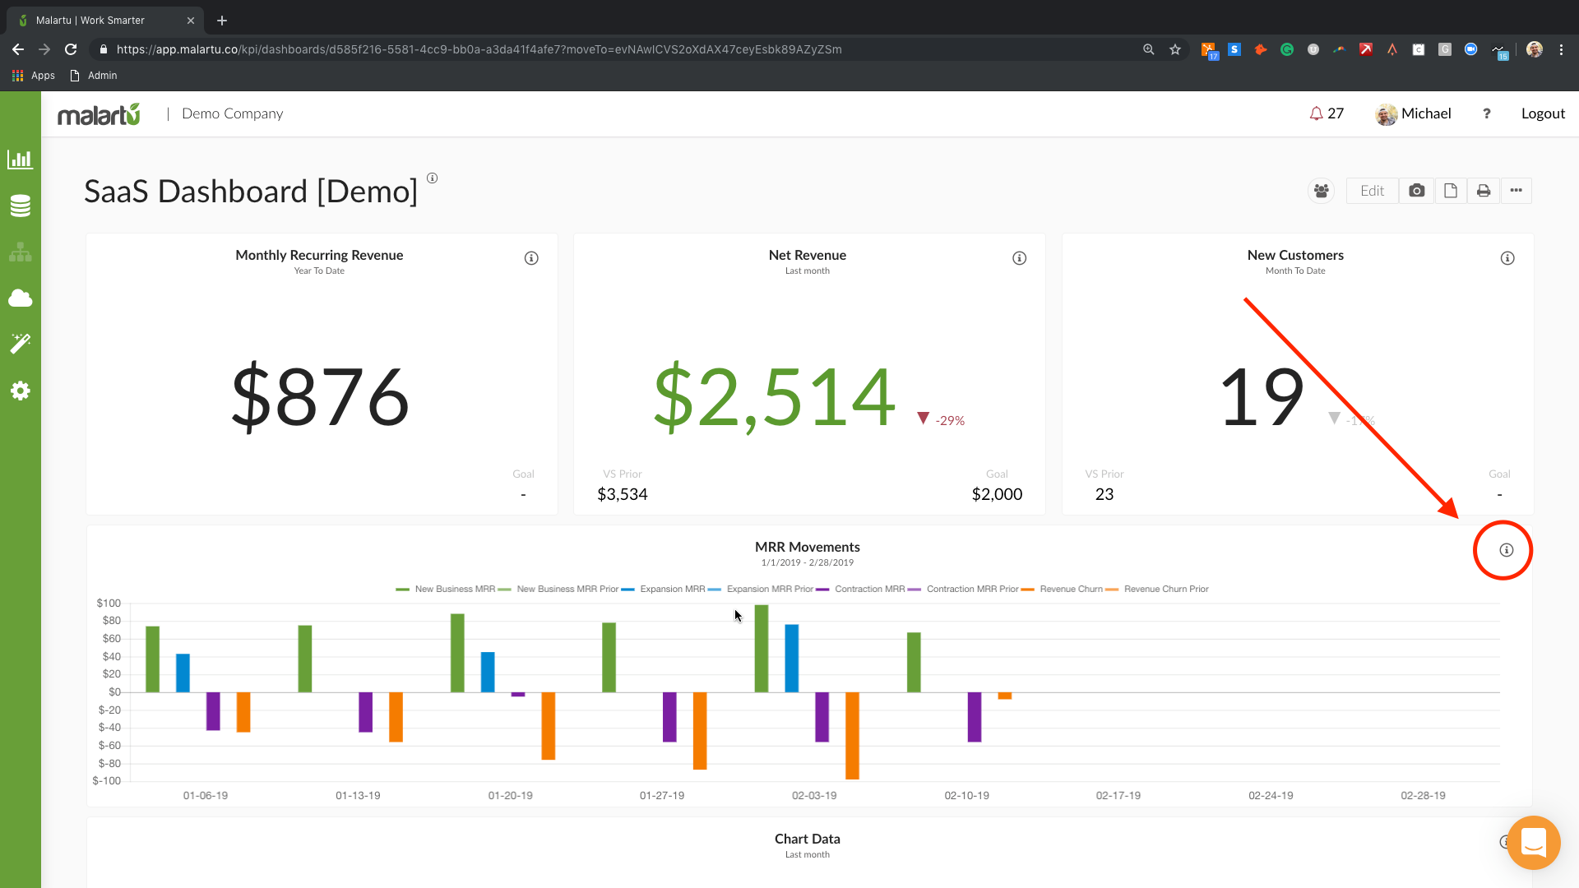Click the Grammarly extension icon

point(1287,49)
